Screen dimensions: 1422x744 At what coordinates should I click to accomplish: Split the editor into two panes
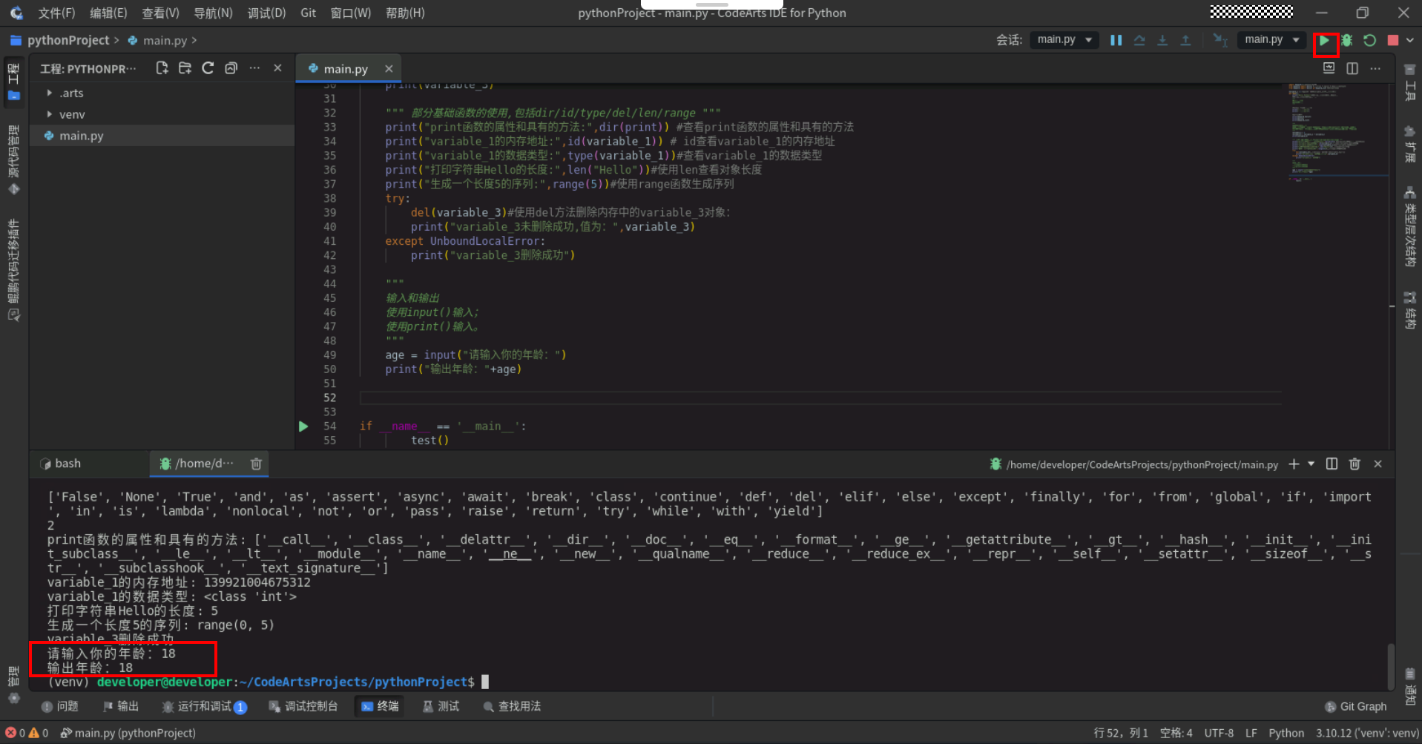[1352, 68]
